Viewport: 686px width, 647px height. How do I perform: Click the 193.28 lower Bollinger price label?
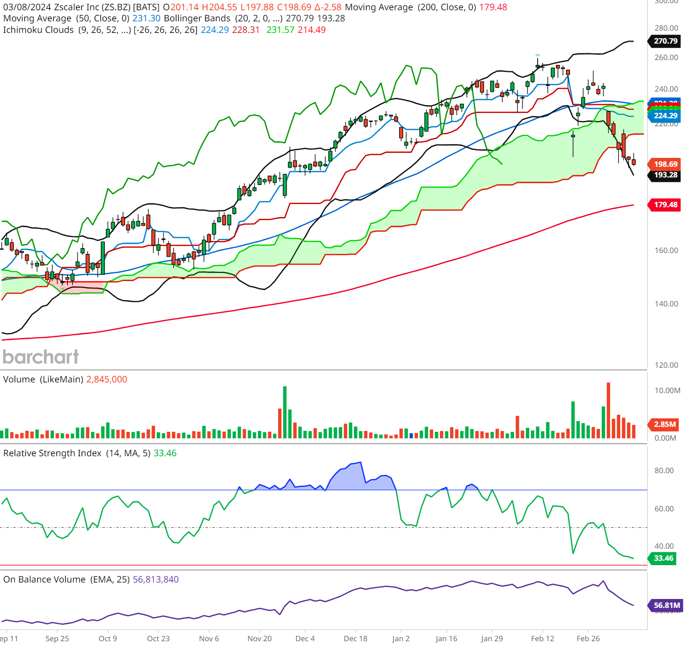664,175
